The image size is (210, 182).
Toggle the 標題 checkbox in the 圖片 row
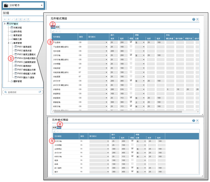pos(132,171)
